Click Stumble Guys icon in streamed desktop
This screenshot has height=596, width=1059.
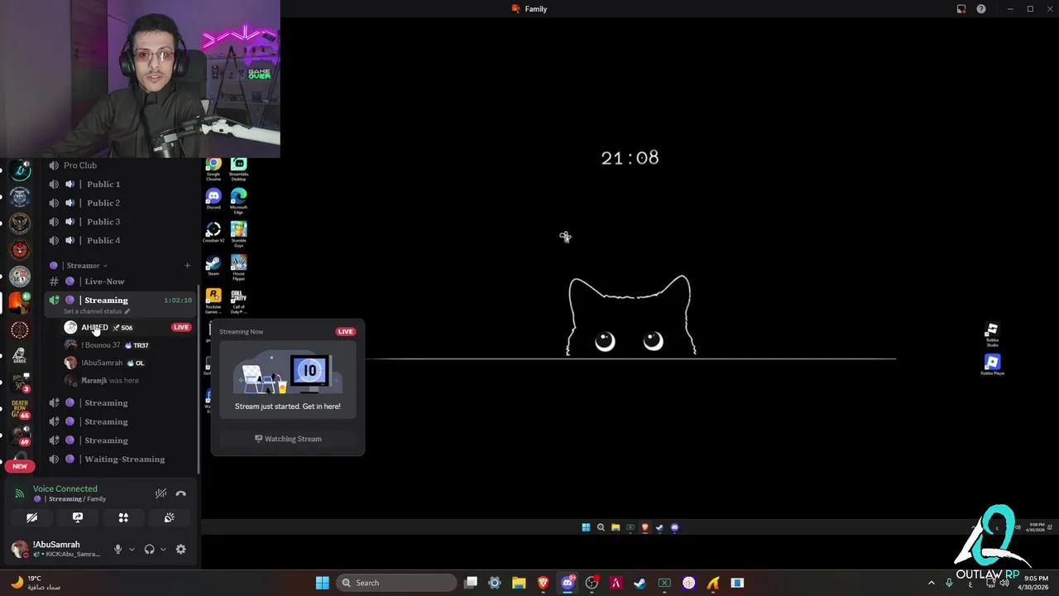238,234
